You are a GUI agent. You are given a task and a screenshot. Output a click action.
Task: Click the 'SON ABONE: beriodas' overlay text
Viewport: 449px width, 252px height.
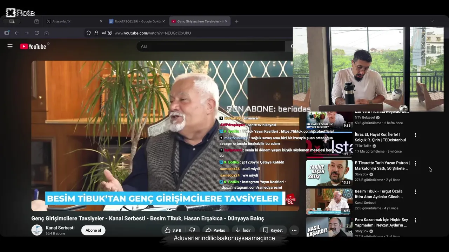click(x=269, y=109)
